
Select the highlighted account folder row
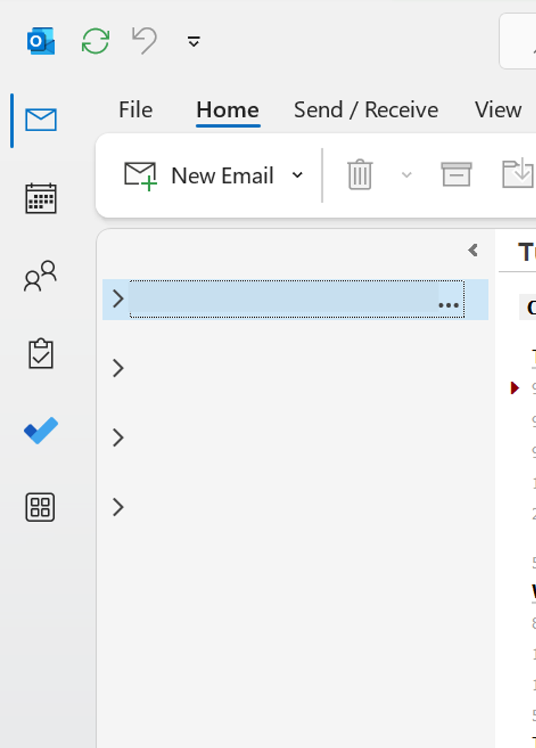pyautogui.click(x=296, y=299)
